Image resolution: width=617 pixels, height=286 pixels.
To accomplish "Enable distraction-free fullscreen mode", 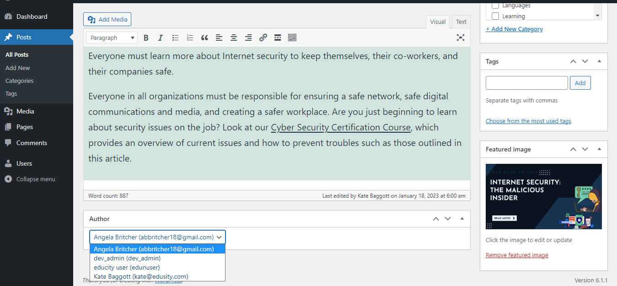I will (461, 38).
